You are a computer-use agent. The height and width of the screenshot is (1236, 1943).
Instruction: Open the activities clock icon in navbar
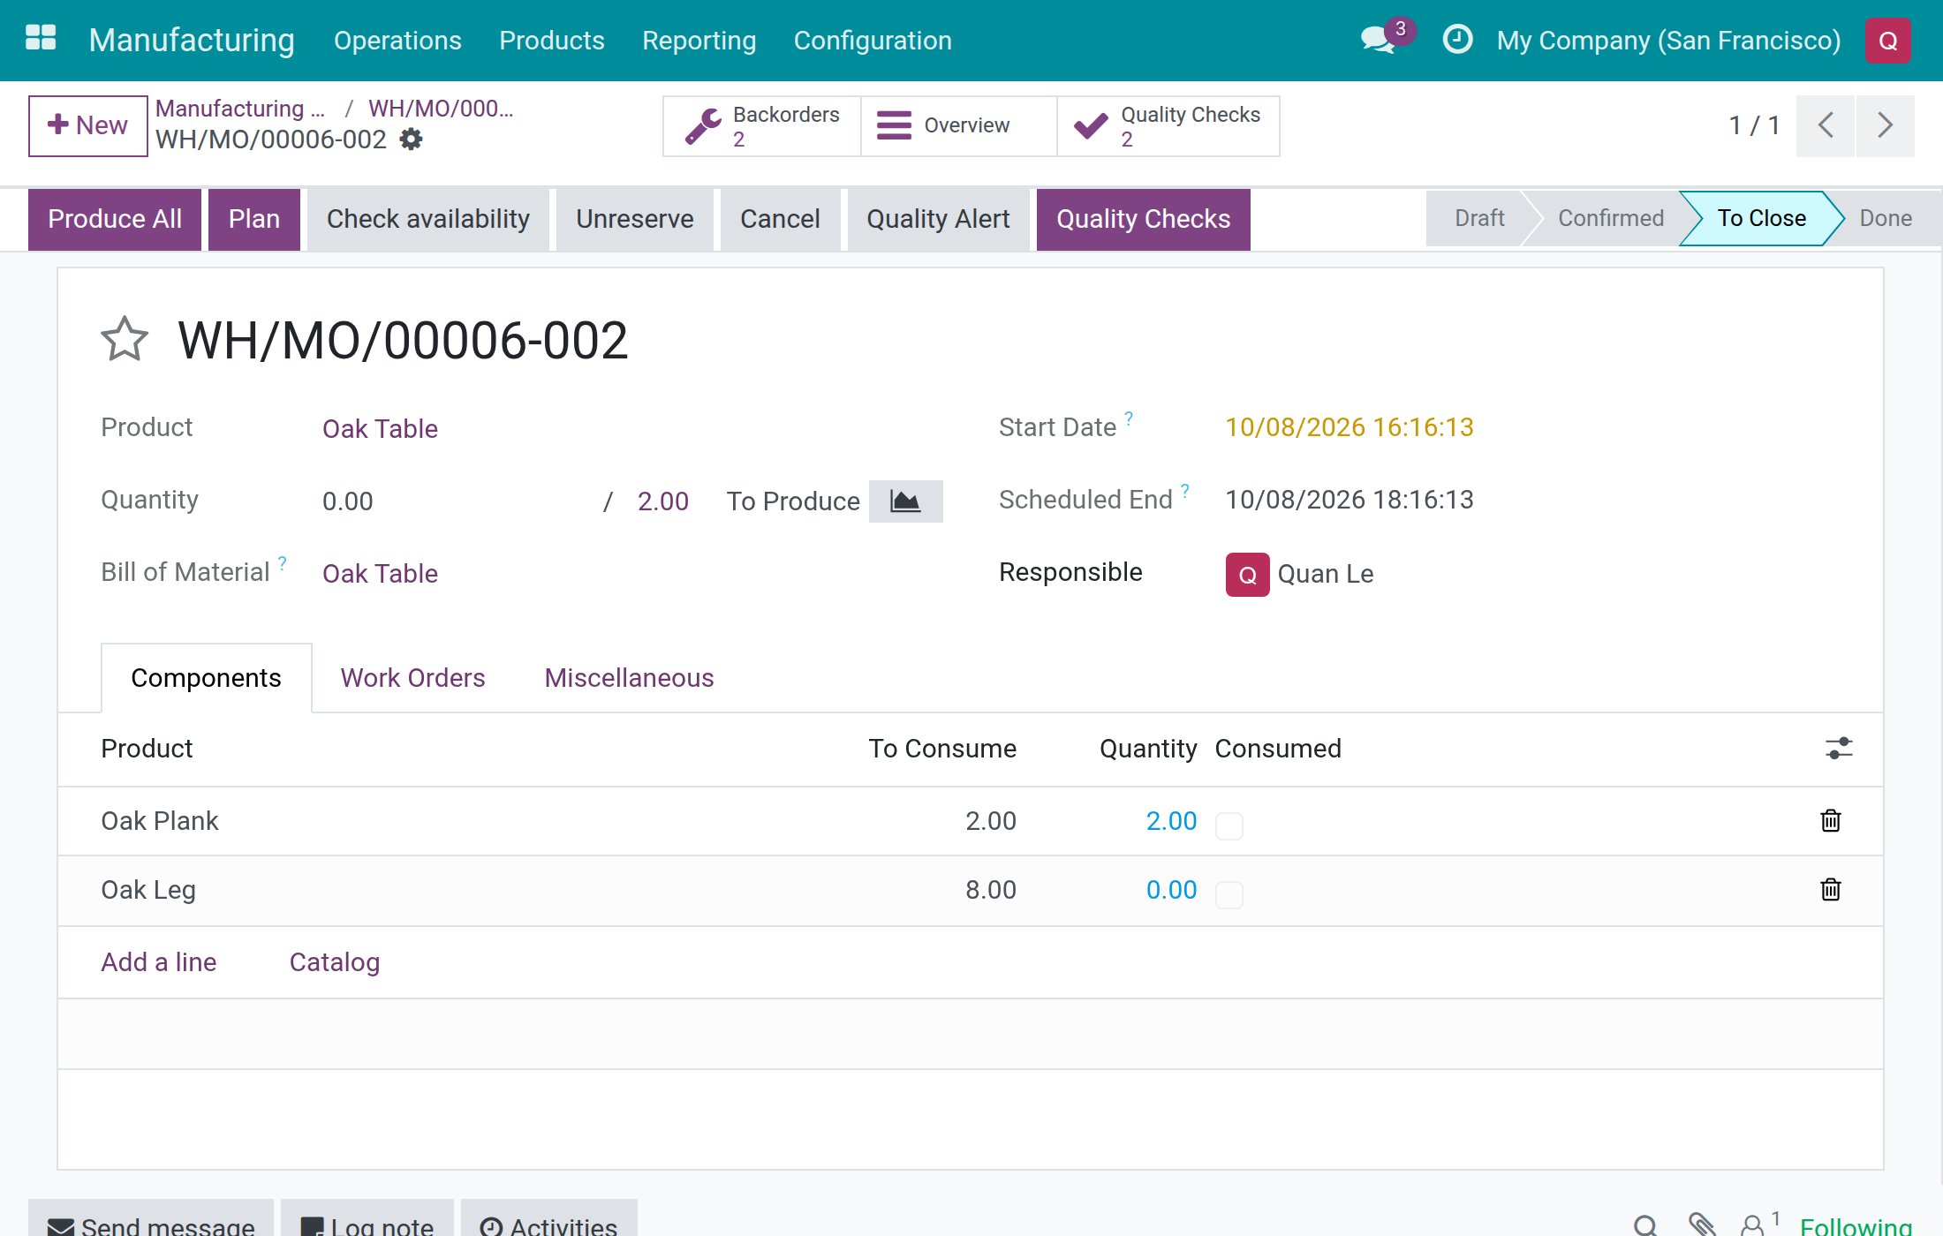pos(1457,40)
